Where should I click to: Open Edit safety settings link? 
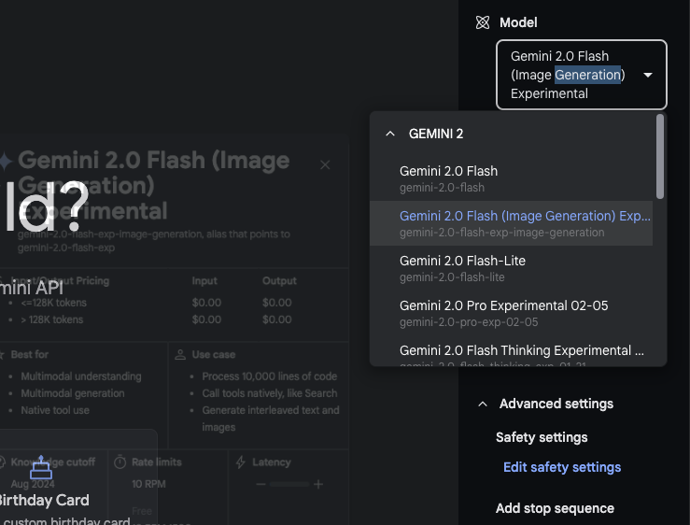(561, 467)
